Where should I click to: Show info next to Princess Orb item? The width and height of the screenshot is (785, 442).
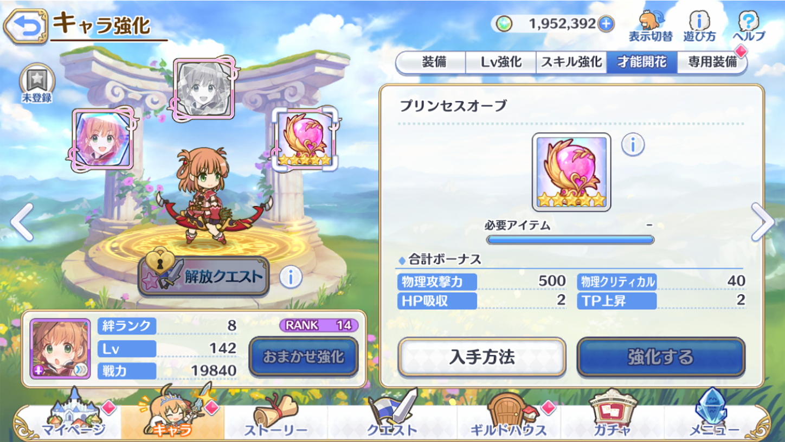pos(633,145)
